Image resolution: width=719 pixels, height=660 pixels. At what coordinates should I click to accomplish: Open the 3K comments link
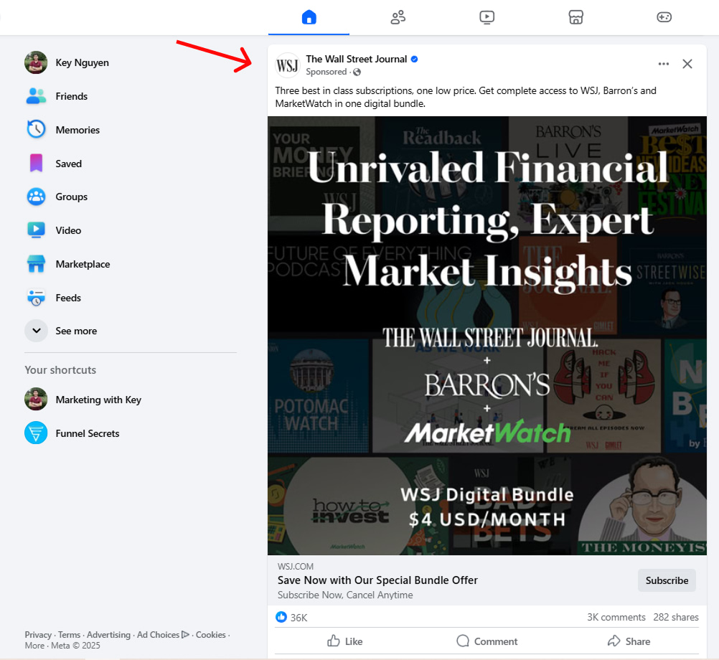(616, 618)
